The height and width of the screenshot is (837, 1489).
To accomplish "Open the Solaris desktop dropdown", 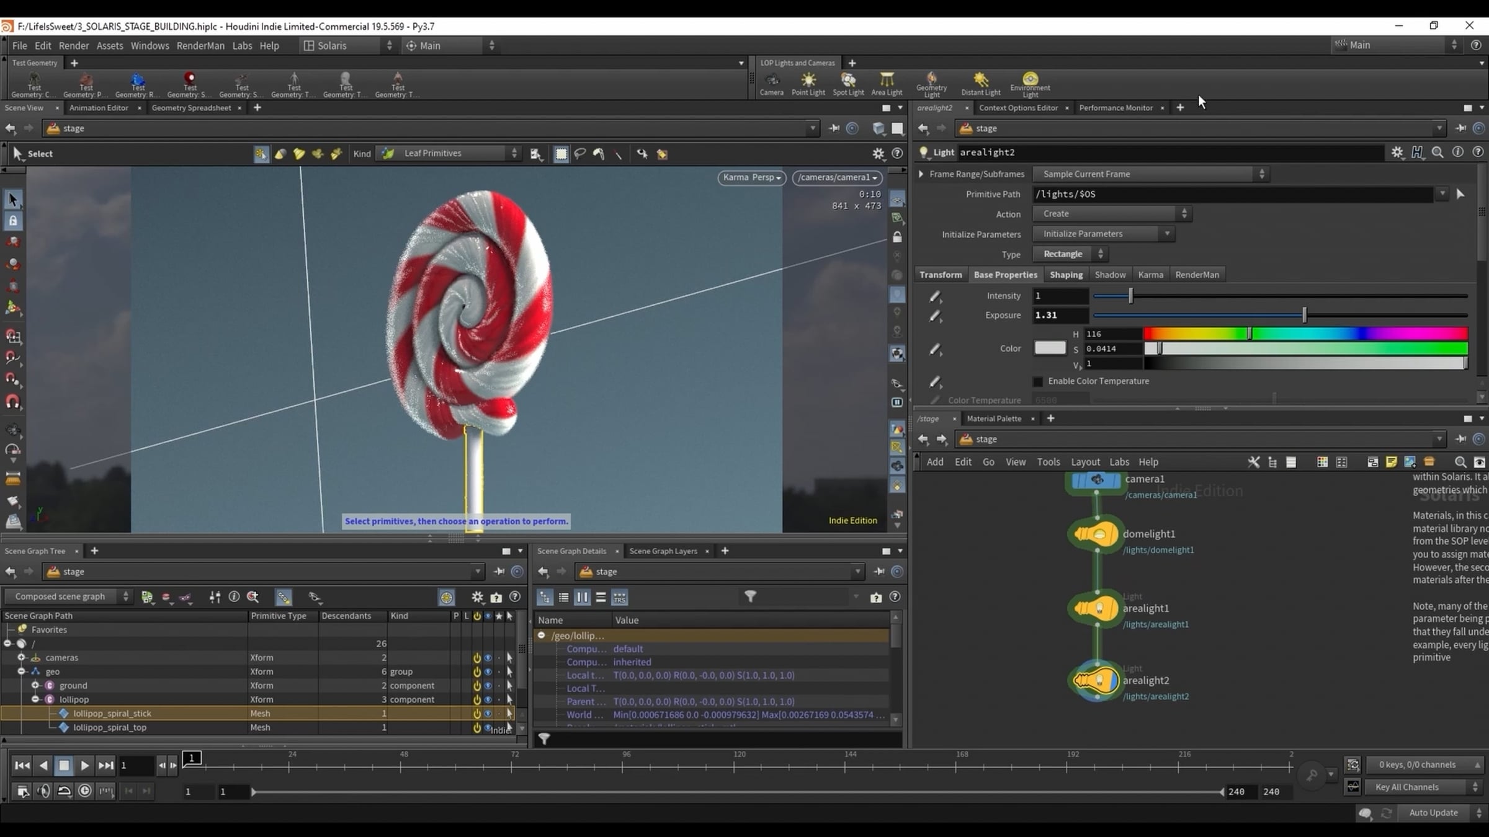I will [348, 45].
